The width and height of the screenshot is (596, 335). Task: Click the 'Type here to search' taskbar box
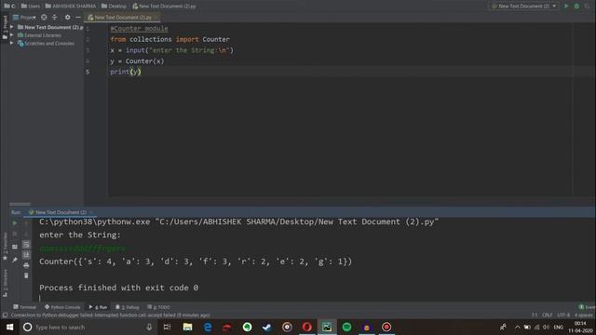click(x=88, y=327)
